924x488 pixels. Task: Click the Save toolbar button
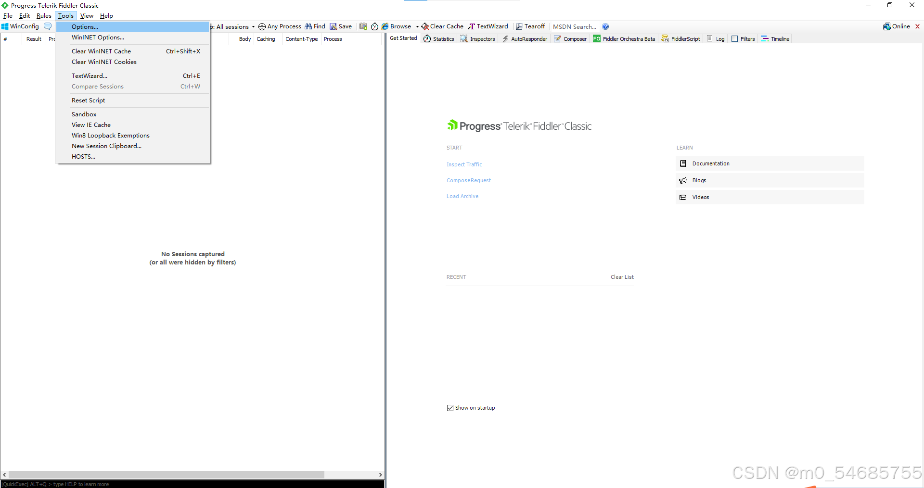(x=341, y=26)
